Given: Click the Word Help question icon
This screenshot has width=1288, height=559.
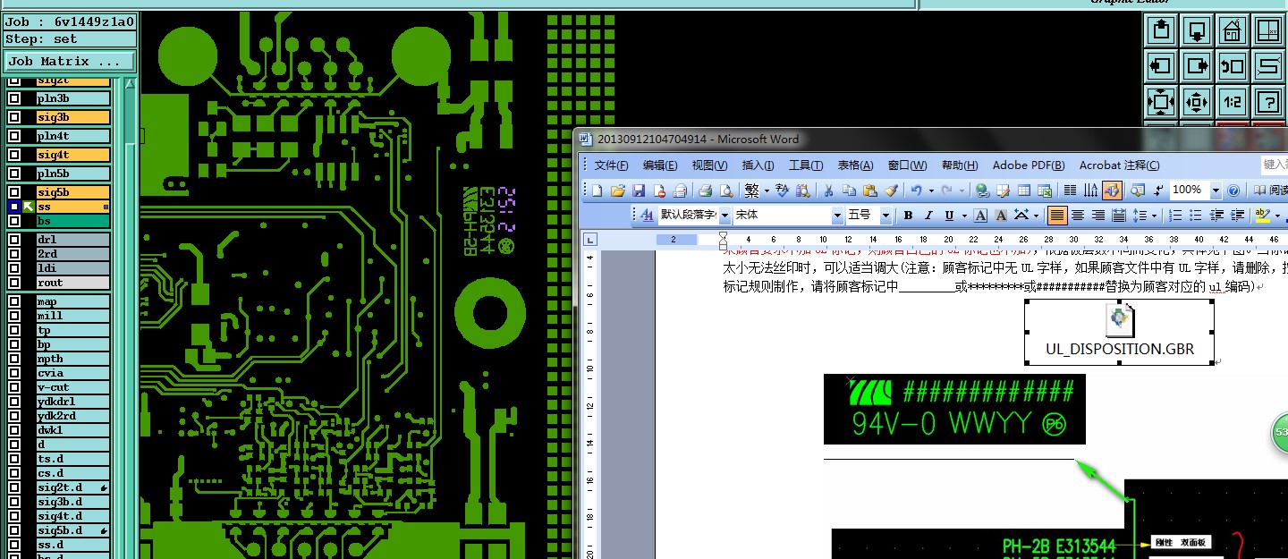Looking at the screenshot, I should coord(1234,191).
